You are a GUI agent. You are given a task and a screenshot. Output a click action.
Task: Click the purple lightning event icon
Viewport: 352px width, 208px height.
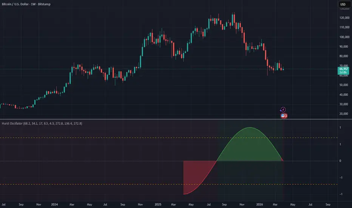coord(283,110)
